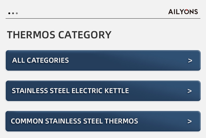Click the "ALL CATEGORIES" label text
206x138 pixels.
(x=40, y=61)
